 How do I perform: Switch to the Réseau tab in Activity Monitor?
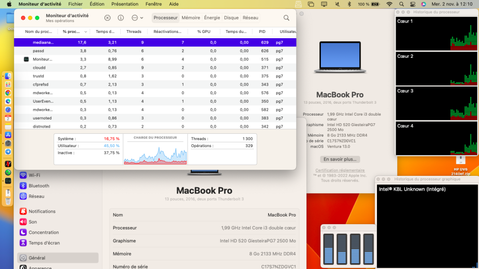pyautogui.click(x=251, y=18)
